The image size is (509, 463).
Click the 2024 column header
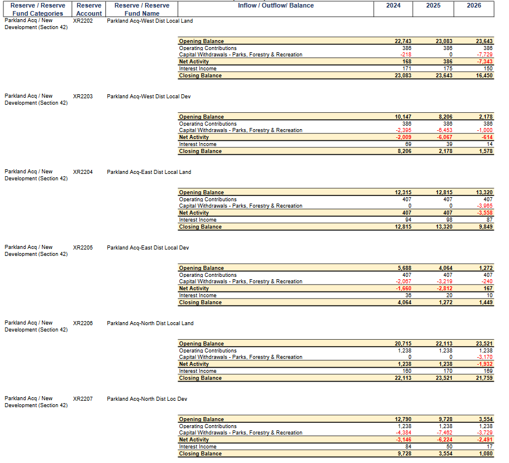click(393, 6)
